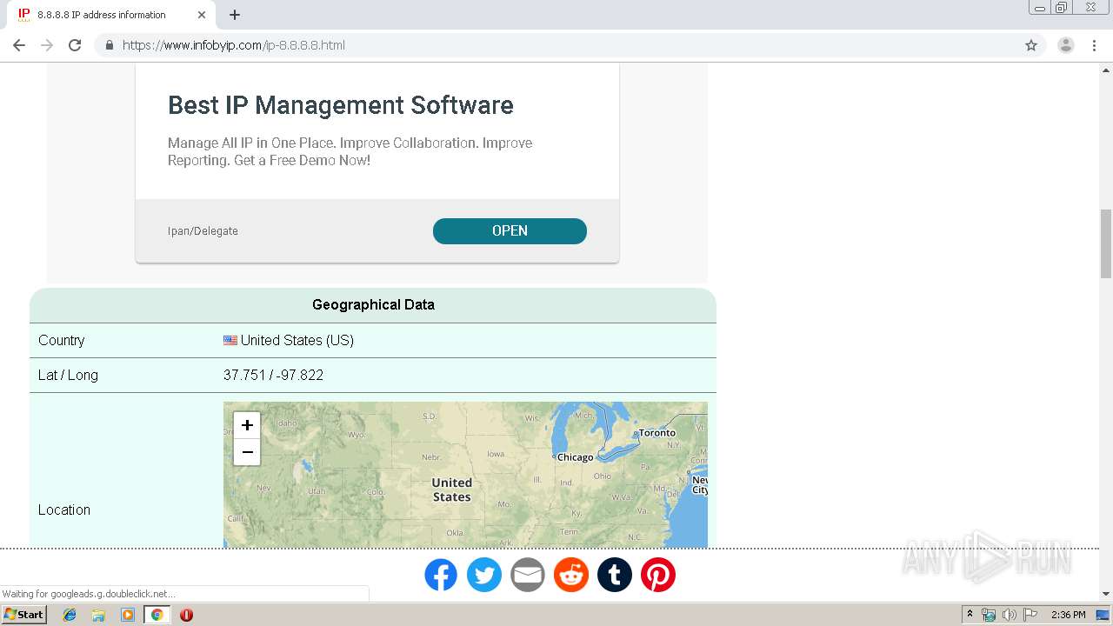View site security lock info
Screen dimensions: 1113x626
tap(109, 45)
